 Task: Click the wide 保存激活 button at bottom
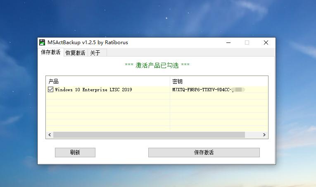(x=204, y=152)
